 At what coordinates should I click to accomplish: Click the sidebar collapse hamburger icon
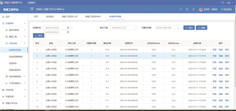click(x=32, y=9)
